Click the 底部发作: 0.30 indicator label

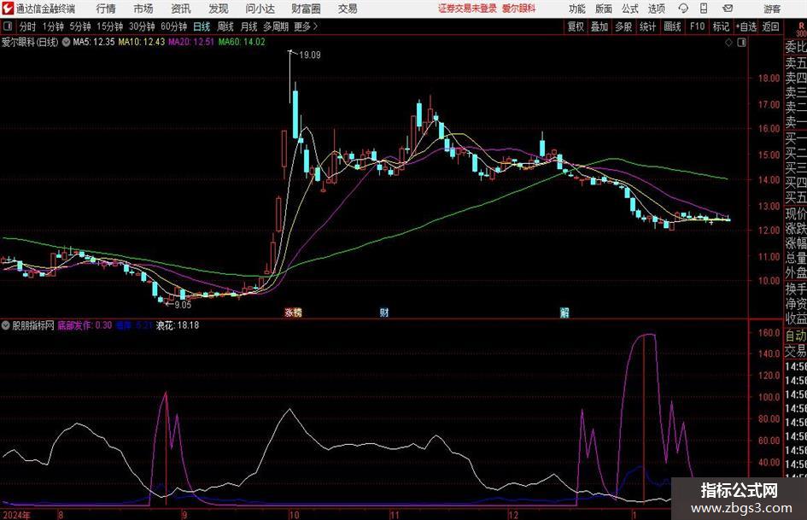point(85,325)
